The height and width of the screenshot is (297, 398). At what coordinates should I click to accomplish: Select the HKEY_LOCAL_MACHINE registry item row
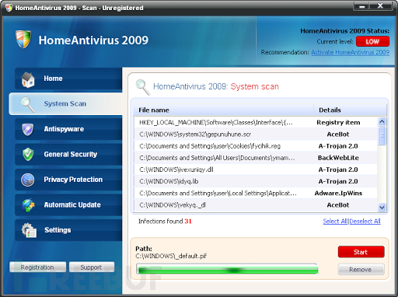[x=256, y=122]
